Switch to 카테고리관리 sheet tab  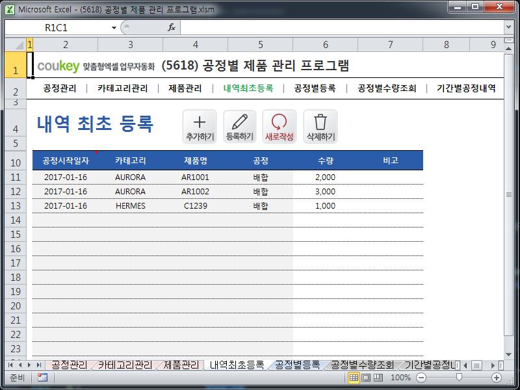(x=125, y=365)
